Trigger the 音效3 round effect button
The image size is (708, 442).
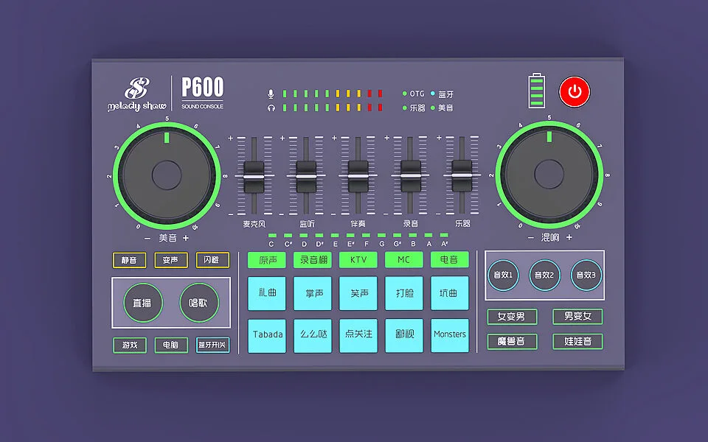(586, 276)
